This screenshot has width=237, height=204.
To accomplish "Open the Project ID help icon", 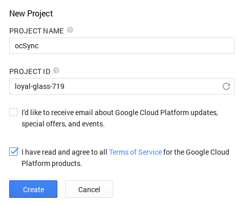I will pyautogui.click(x=56, y=70).
